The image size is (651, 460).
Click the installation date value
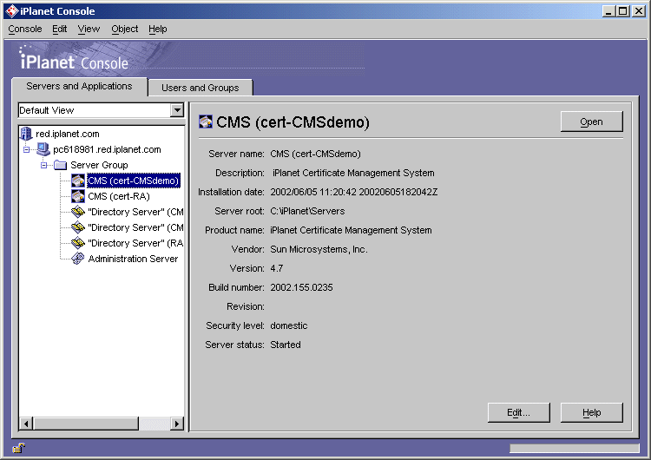click(x=354, y=192)
